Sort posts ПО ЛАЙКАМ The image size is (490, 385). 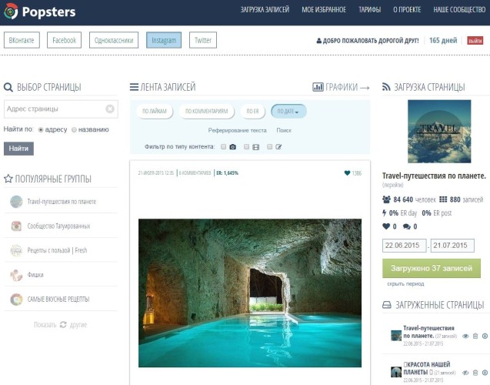(155, 111)
